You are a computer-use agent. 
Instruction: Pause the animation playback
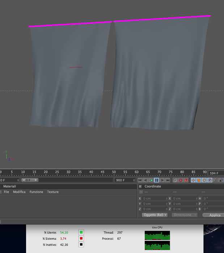pos(157,180)
